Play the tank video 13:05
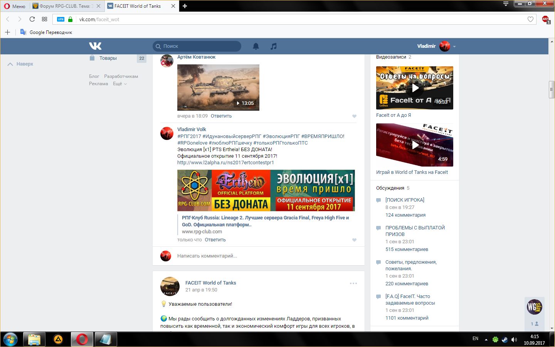The height and width of the screenshot is (347, 555). (x=218, y=88)
